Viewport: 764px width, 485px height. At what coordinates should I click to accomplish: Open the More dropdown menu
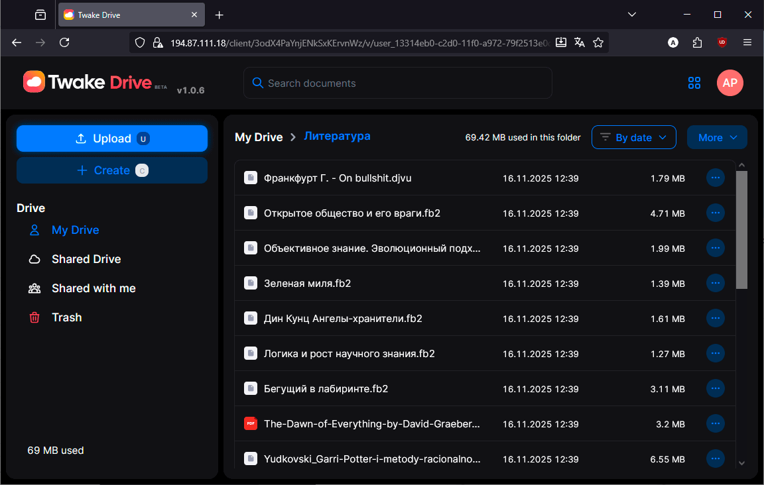pos(717,138)
